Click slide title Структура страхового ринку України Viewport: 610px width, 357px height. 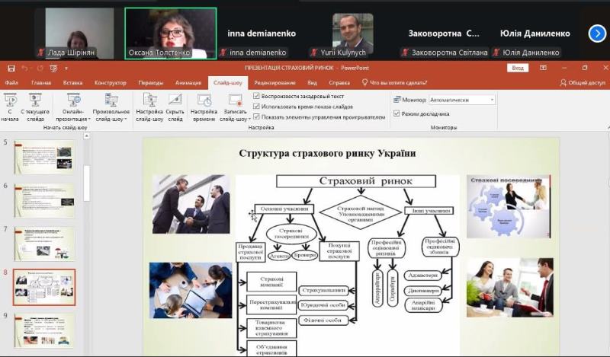327,153
